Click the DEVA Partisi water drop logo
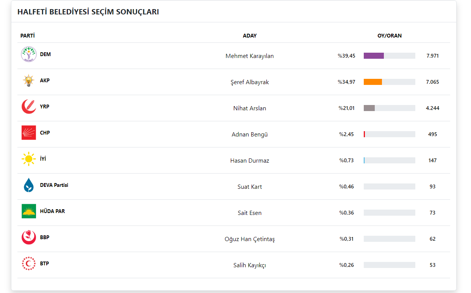Viewport: 471px width, 293px height. click(28, 185)
